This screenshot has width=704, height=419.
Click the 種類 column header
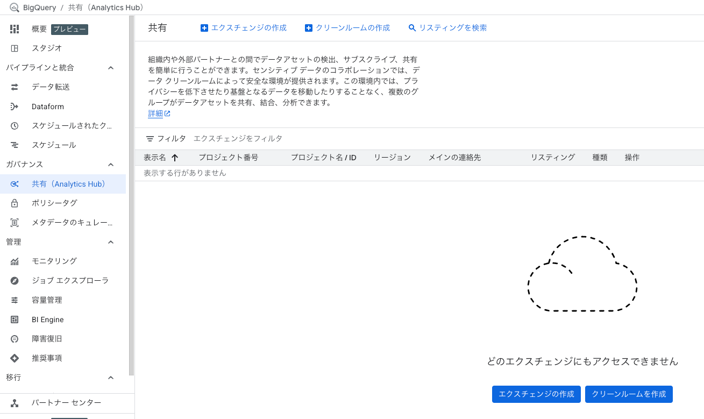point(600,158)
